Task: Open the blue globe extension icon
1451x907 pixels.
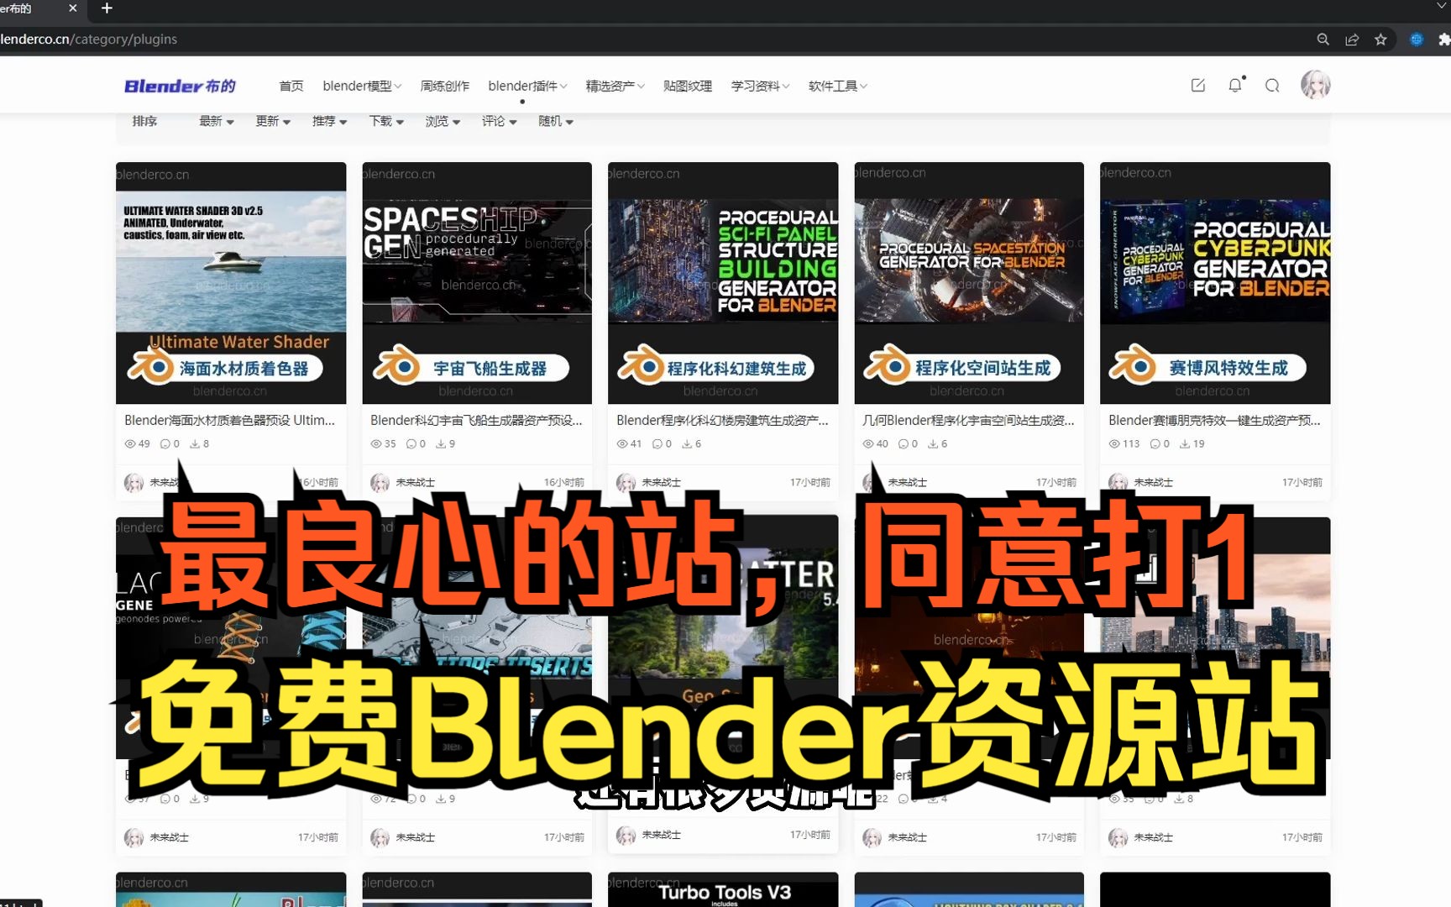Action: click(1417, 39)
